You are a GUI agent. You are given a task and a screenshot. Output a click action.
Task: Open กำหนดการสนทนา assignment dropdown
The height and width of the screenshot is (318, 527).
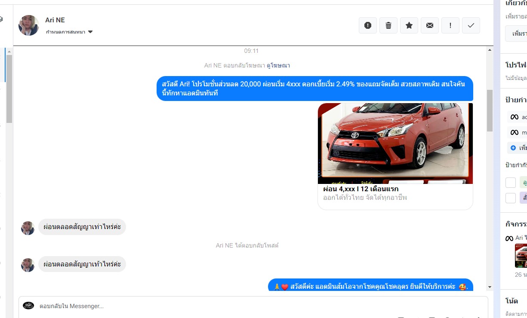(x=69, y=32)
